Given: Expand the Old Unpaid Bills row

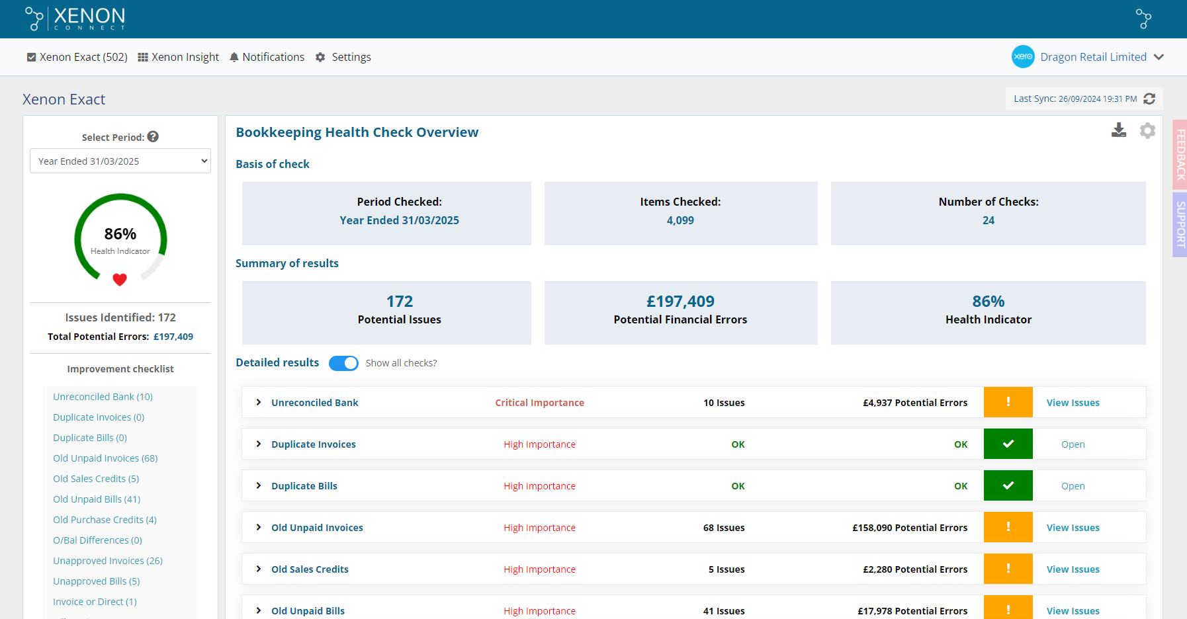Looking at the screenshot, I should [x=259, y=610].
